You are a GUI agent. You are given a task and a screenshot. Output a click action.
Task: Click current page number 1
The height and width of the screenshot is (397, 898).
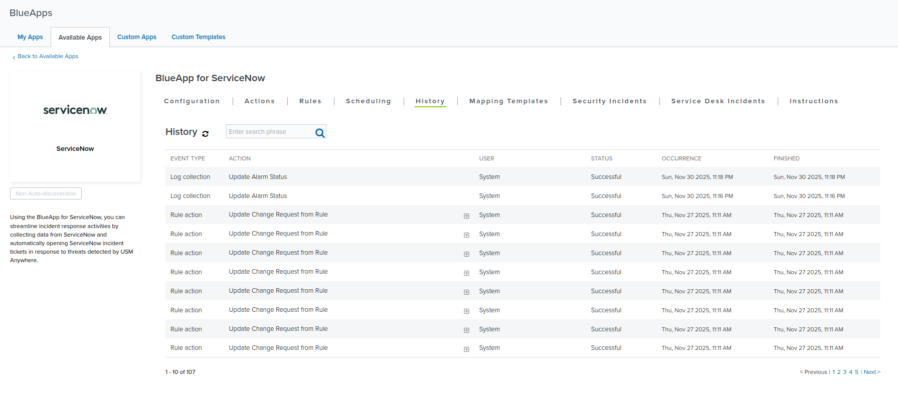[834, 372]
